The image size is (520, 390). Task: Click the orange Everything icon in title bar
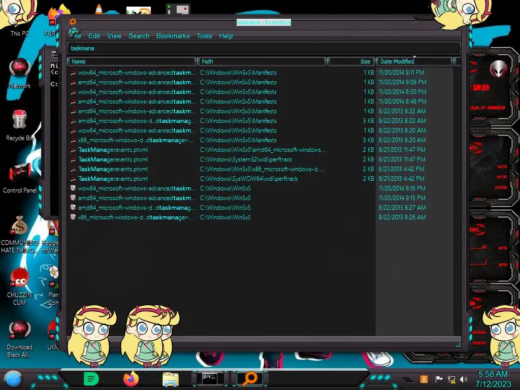(73, 22)
